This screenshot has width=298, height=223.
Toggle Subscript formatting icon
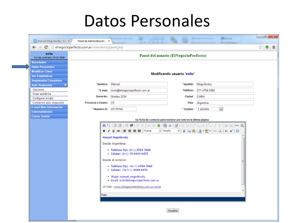[226, 131]
